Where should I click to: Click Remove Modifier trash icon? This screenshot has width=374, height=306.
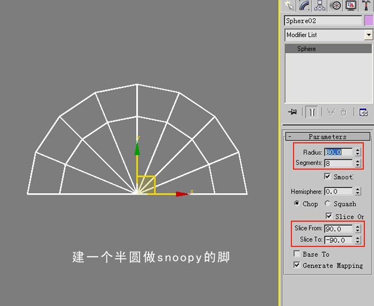[344, 112]
